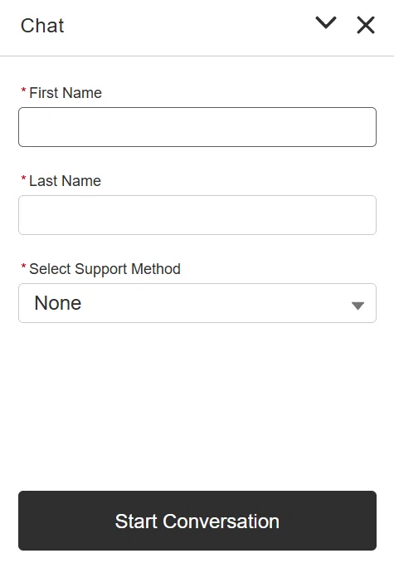Expand the dropdown via the gray triangle arrow
This screenshot has width=394, height=568.
358,306
